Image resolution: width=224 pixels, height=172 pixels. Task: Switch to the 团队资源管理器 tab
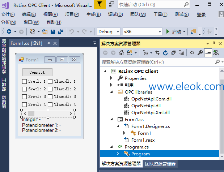[160, 164]
